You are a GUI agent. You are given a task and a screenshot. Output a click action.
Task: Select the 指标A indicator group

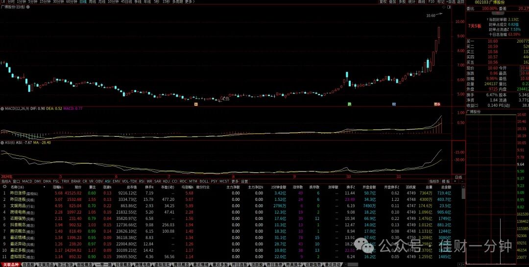[6, 181]
